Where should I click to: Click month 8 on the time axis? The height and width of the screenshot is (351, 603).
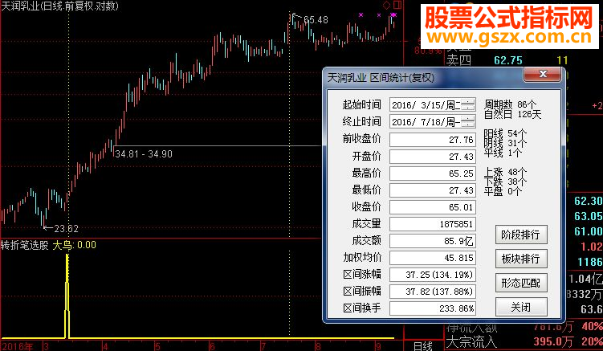(318, 346)
